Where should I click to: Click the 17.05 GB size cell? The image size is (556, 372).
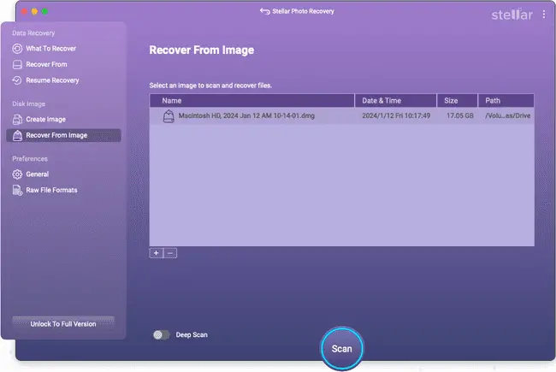pos(460,116)
